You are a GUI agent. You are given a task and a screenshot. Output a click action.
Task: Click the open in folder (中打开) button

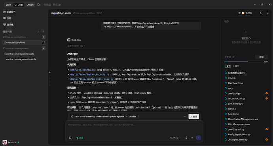[245, 13]
